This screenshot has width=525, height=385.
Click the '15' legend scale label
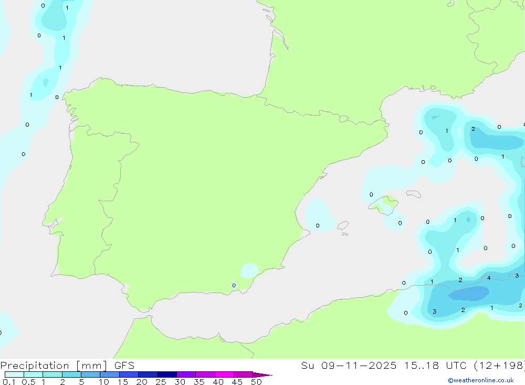[123, 382]
